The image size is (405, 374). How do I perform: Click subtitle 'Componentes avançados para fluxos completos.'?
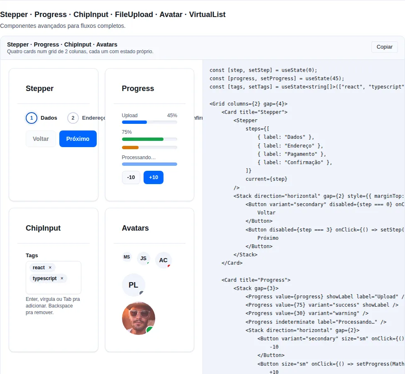tap(63, 26)
